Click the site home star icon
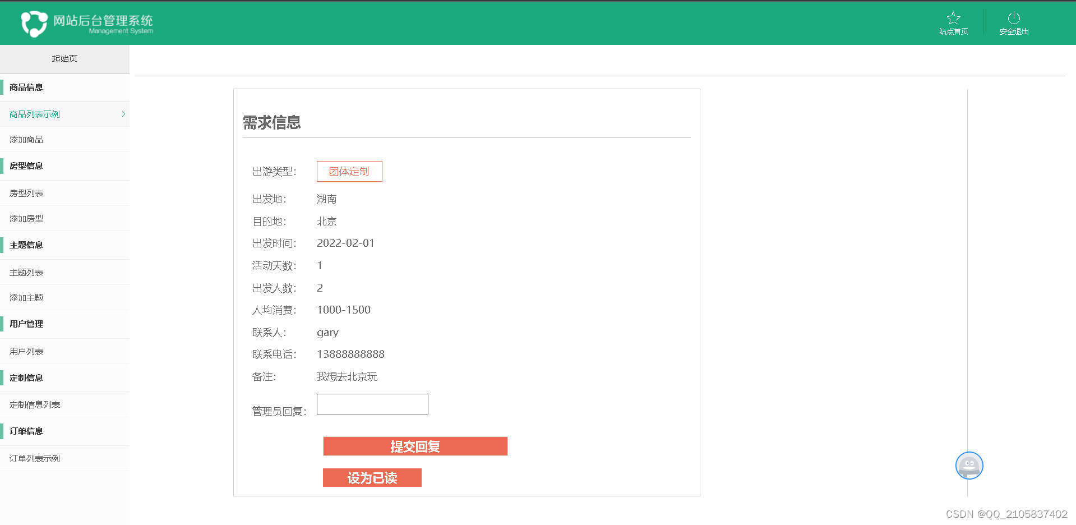 tap(953, 18)
